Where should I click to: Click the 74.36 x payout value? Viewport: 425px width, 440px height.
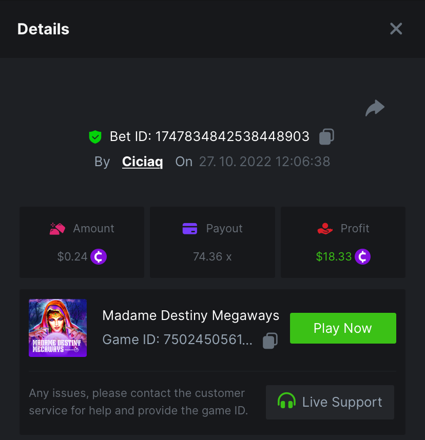click(212, 256)
